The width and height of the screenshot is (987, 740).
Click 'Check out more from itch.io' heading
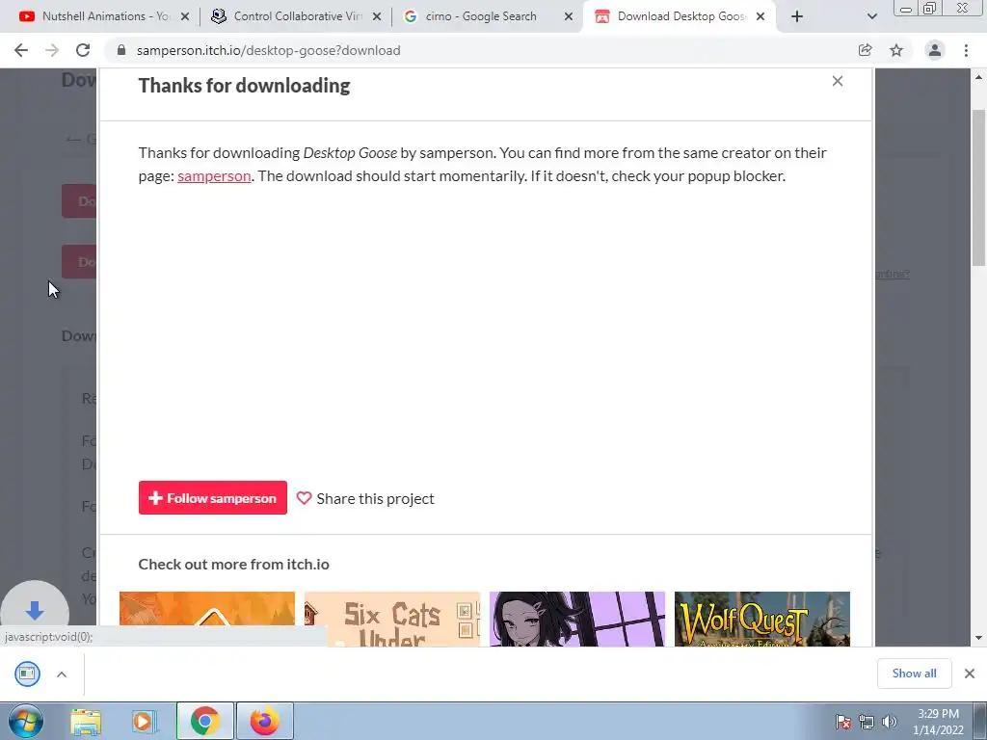coord(233,564)
